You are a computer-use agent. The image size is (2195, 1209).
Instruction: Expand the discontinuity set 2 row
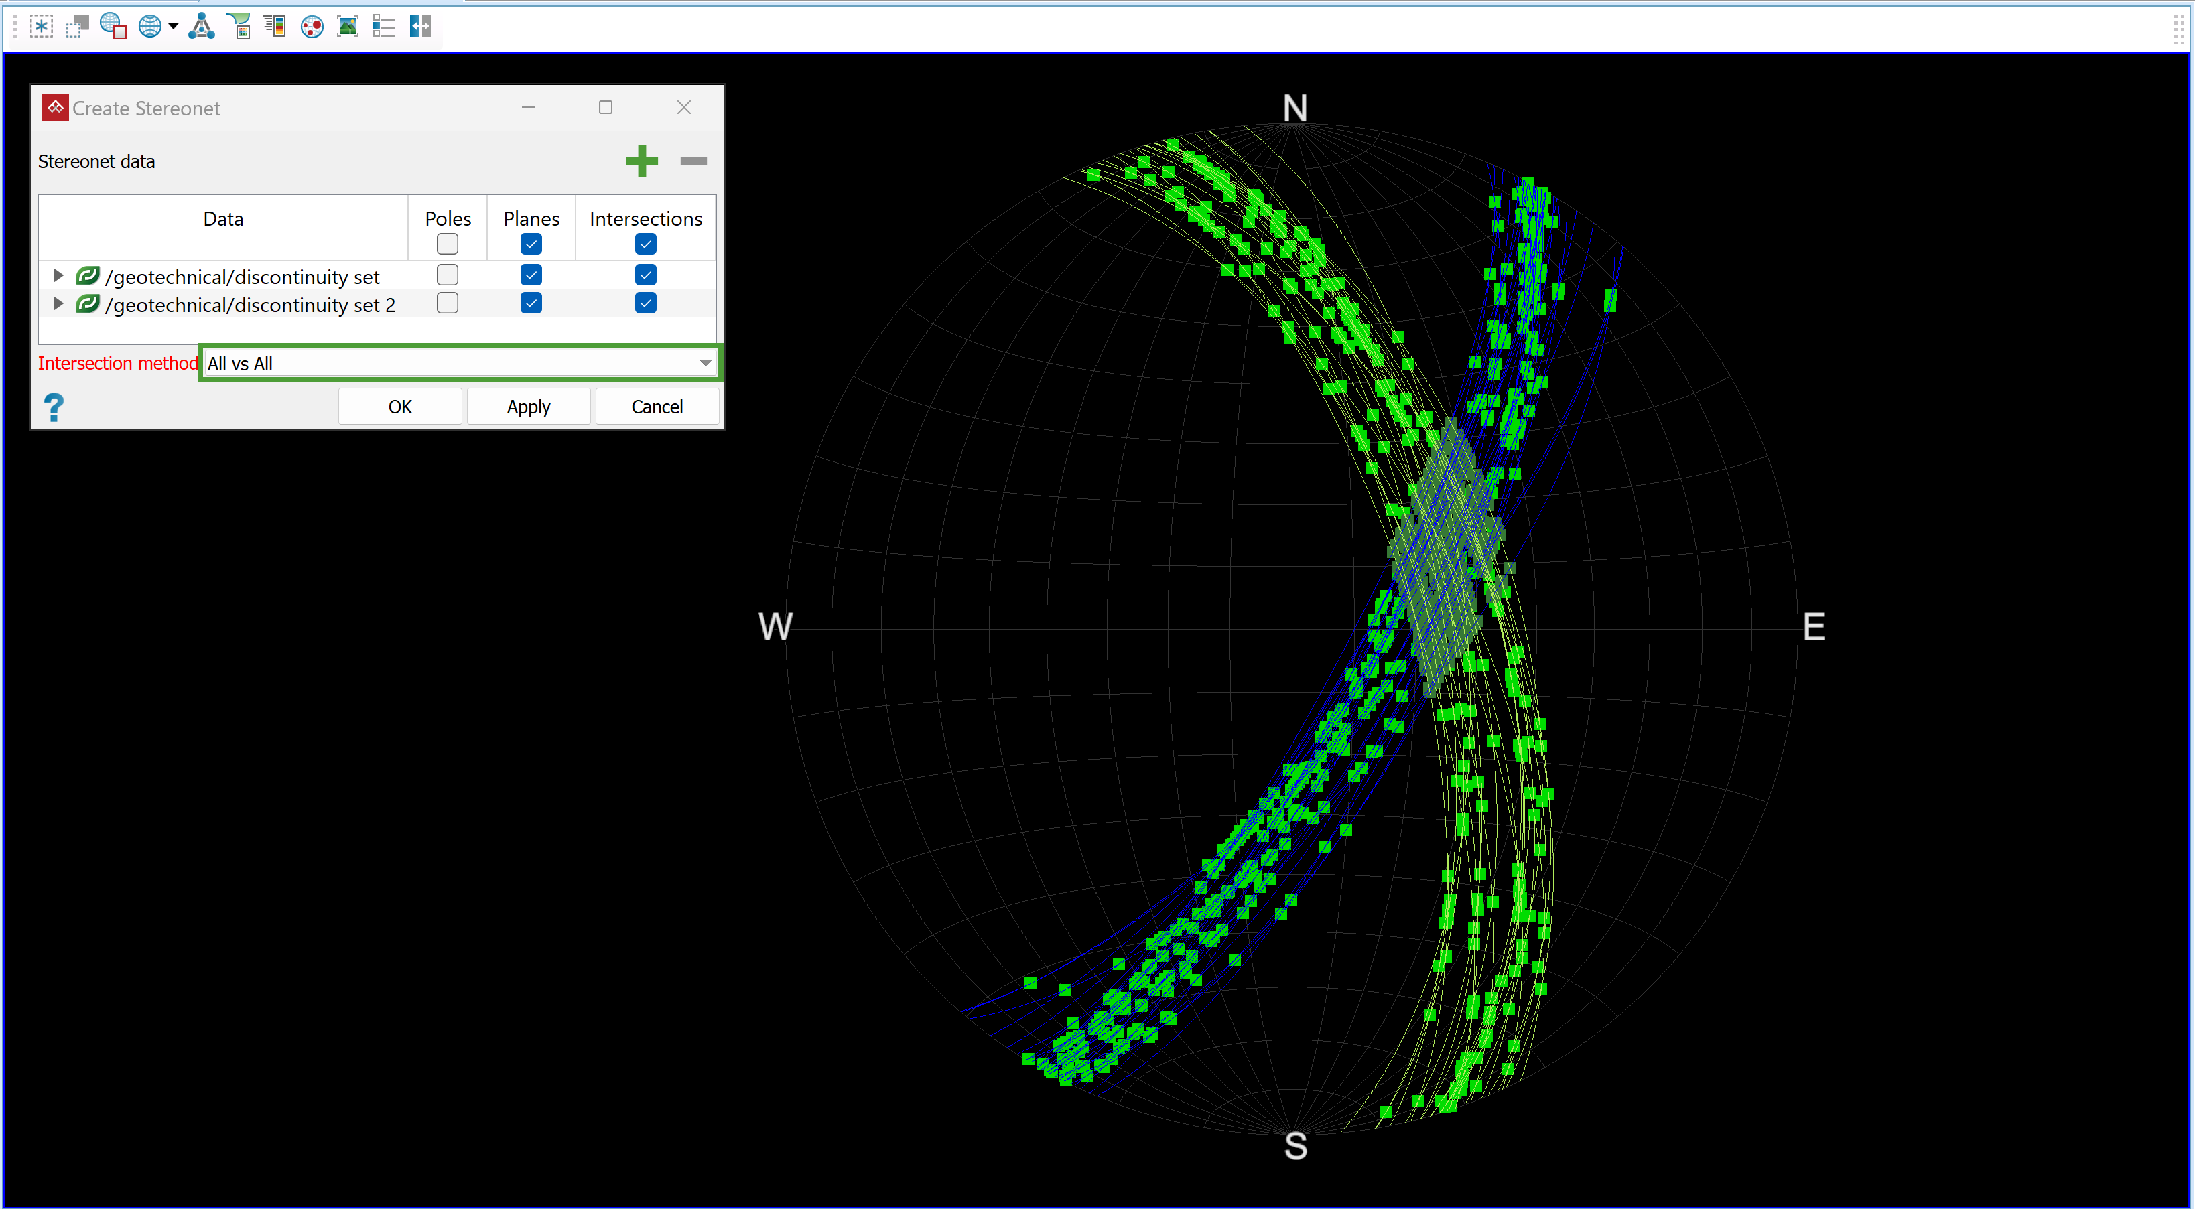58,303
